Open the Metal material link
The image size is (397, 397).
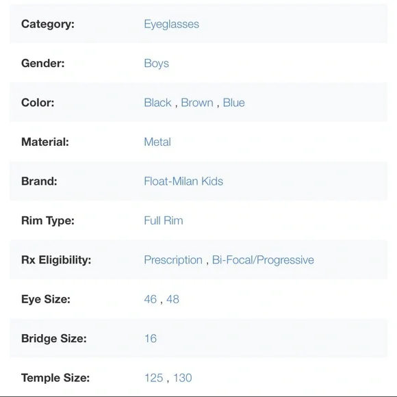[157, 142]
